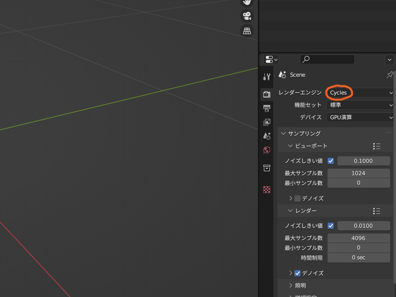
Task: Open Collection properties in the Properties sidebar
Action: (x=267, y=168)
